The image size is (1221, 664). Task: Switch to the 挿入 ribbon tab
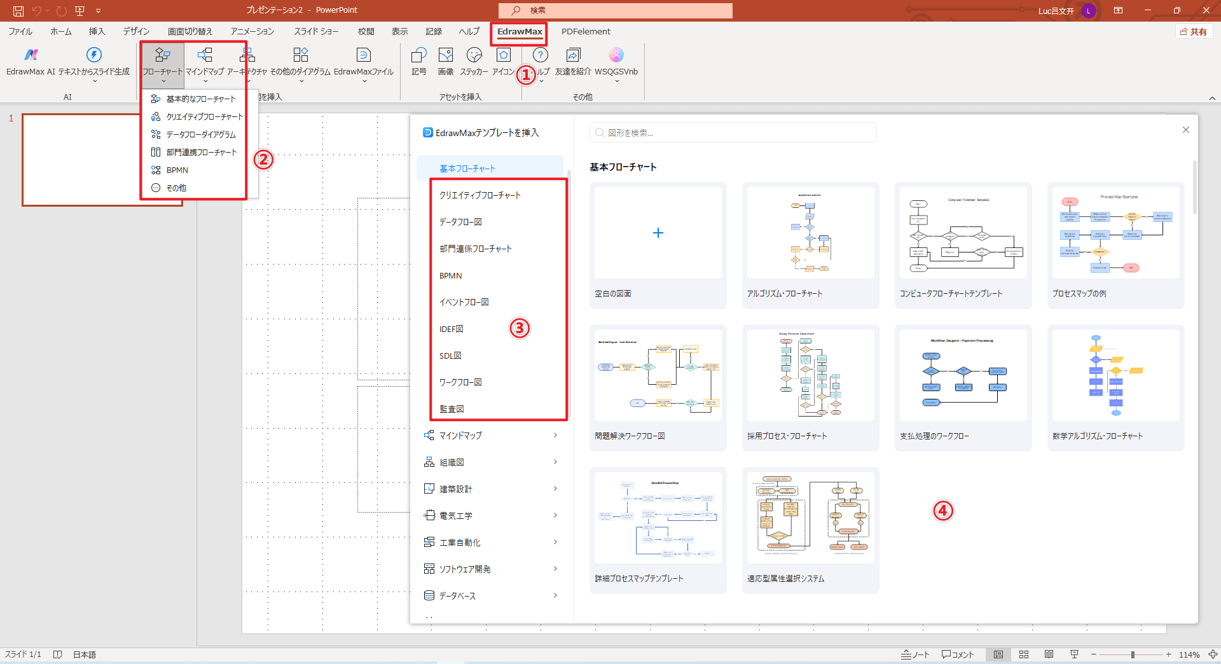(x=97, y=31)
